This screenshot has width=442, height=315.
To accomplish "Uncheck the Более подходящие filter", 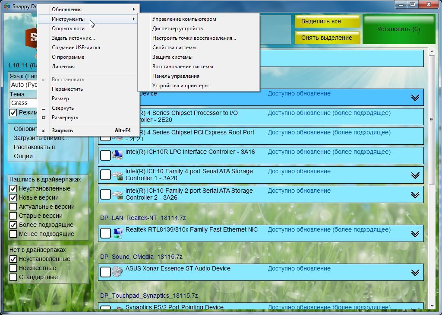I will [x=13, y=225].
